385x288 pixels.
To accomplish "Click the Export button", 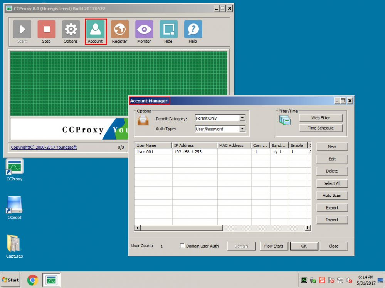I will pyautogui.click(x=332, y=208).
